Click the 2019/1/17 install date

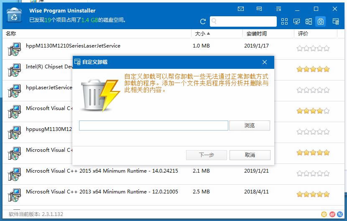(x=256, y=46)
